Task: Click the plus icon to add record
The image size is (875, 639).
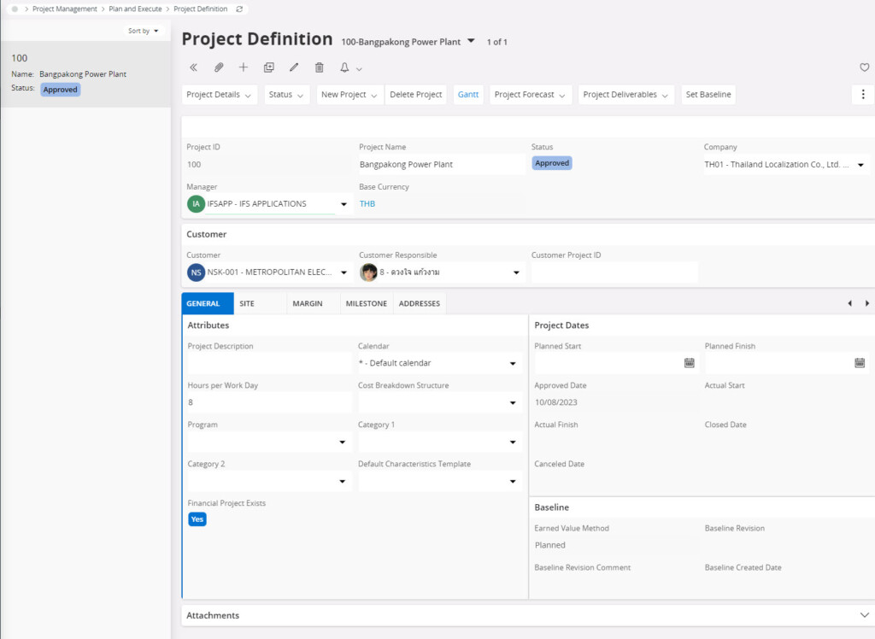Action: pyautogui.click(x=244, y=67)
